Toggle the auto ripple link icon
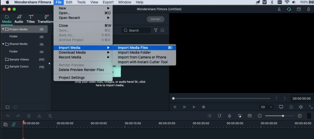The image size is (314, 139). tap(14, 124)
